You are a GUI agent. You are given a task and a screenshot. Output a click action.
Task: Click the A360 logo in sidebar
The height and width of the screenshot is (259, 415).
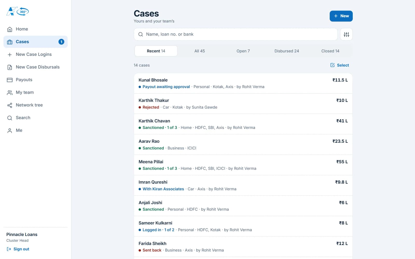click(x=18, y=11)
